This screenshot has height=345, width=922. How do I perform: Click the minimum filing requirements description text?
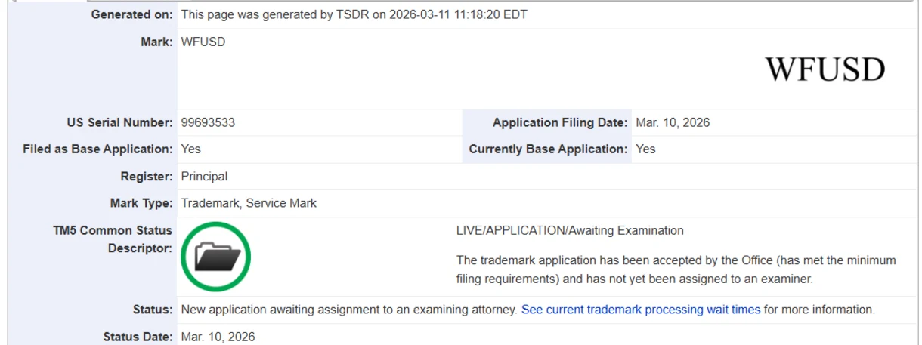point(676,270)
